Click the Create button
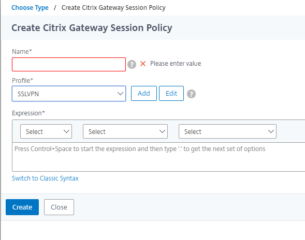 pyautogui.click(x=22, y=207)
